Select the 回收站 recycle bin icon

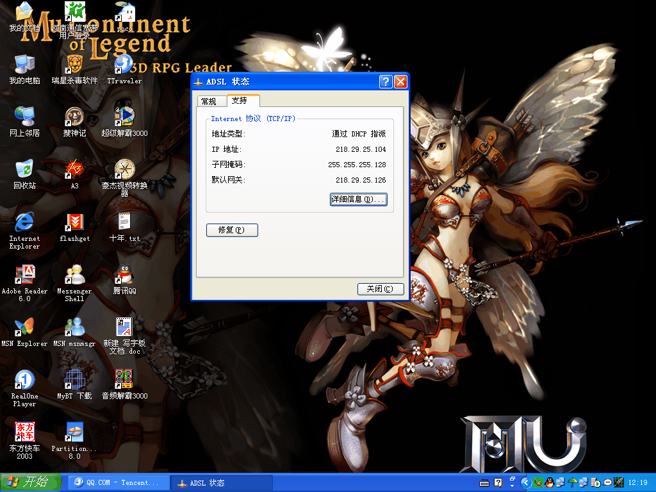click(24, 175)
